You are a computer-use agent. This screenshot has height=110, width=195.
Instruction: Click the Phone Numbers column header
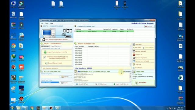pos(79,46)
